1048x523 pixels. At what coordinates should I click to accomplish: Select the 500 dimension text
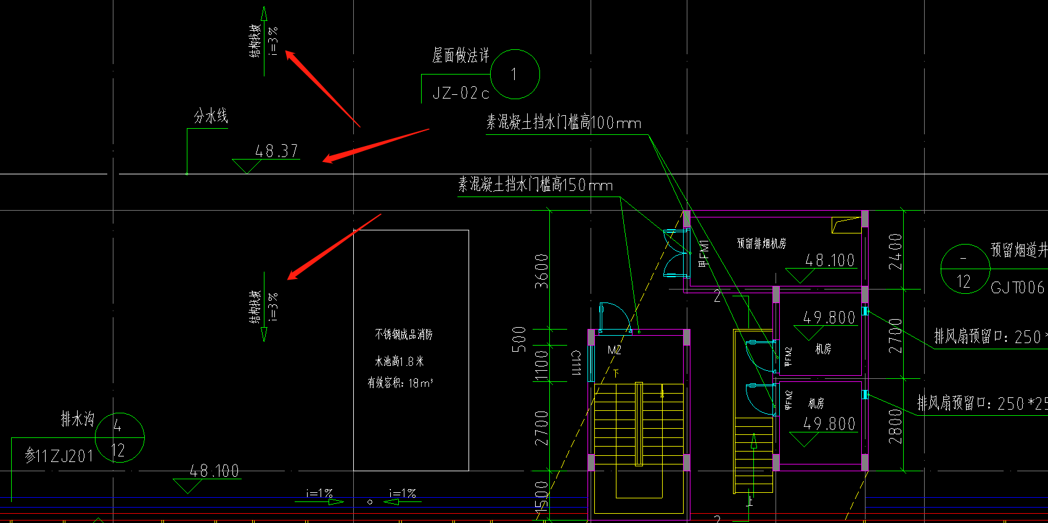(x=519, y=339)
